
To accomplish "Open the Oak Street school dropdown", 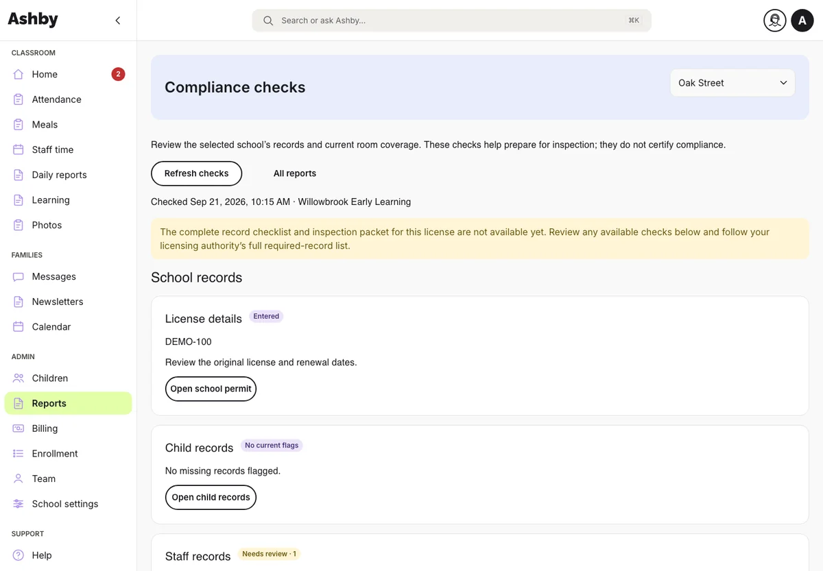I will point(732,83).
